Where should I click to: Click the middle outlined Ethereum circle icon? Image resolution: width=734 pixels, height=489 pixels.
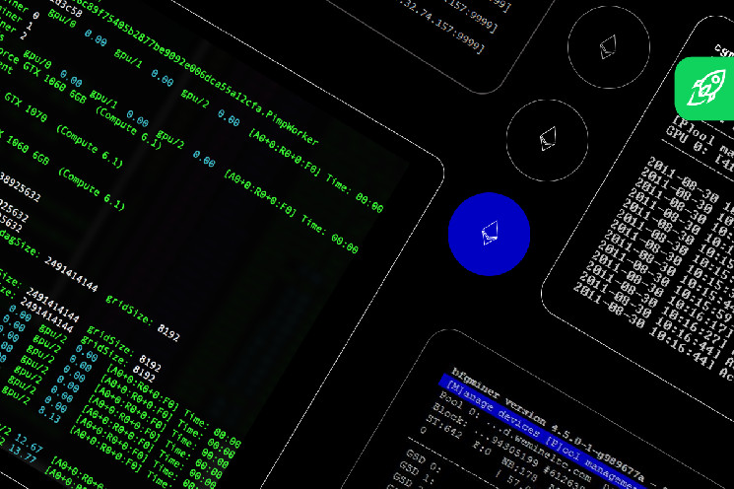click(547, 138)
